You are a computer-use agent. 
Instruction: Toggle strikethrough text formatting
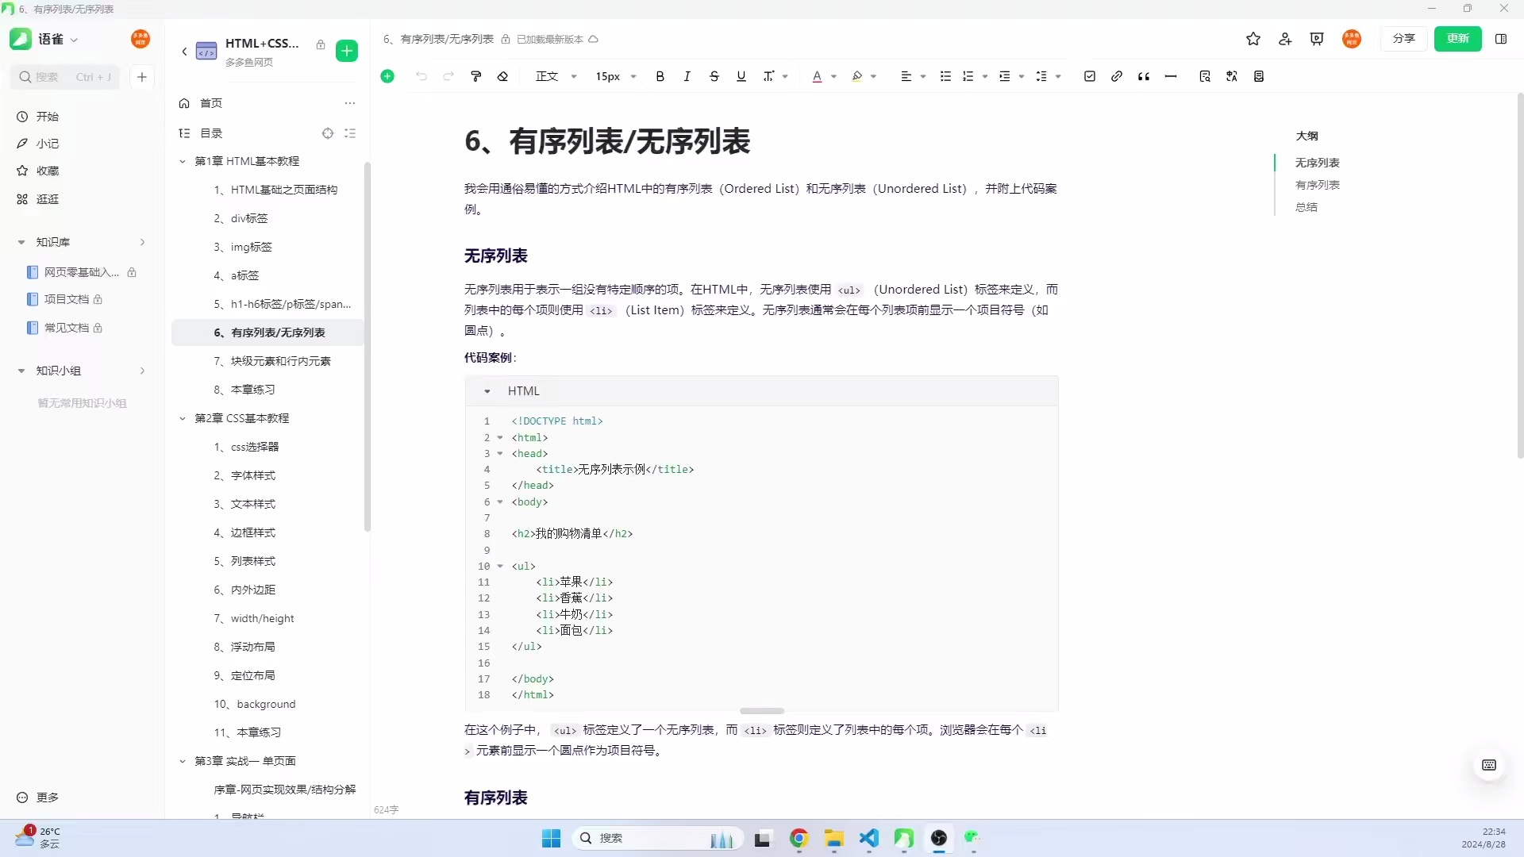click(714, 76)
